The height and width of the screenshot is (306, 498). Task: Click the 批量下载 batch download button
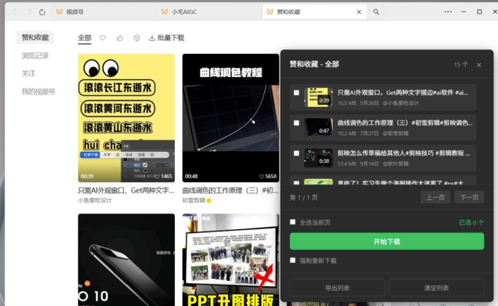click(166, 38)
